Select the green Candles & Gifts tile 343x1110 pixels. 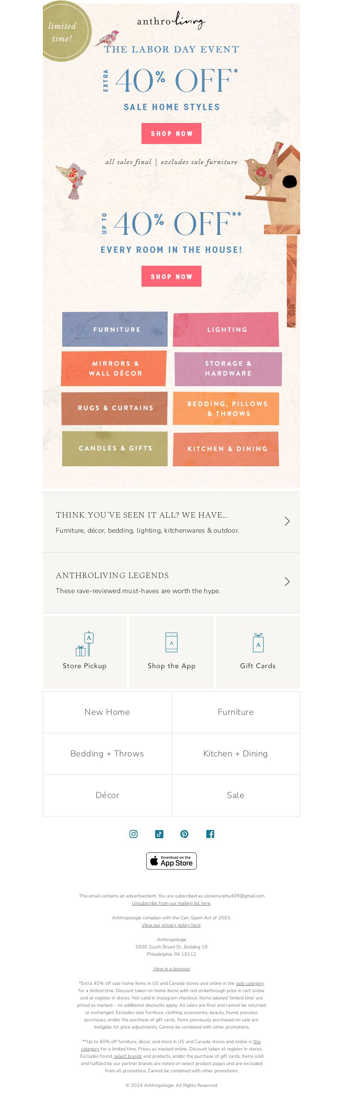coord(114,449)
